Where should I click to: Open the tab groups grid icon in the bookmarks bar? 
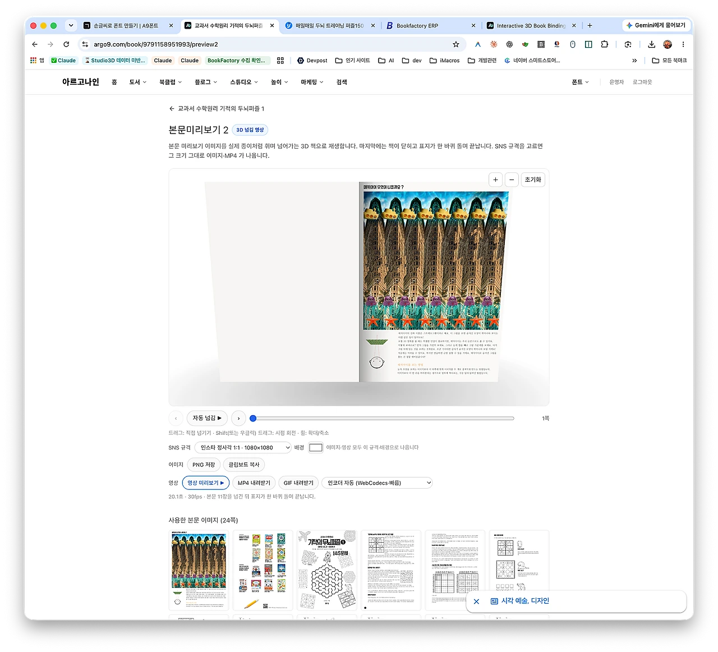tap(280, 60)
